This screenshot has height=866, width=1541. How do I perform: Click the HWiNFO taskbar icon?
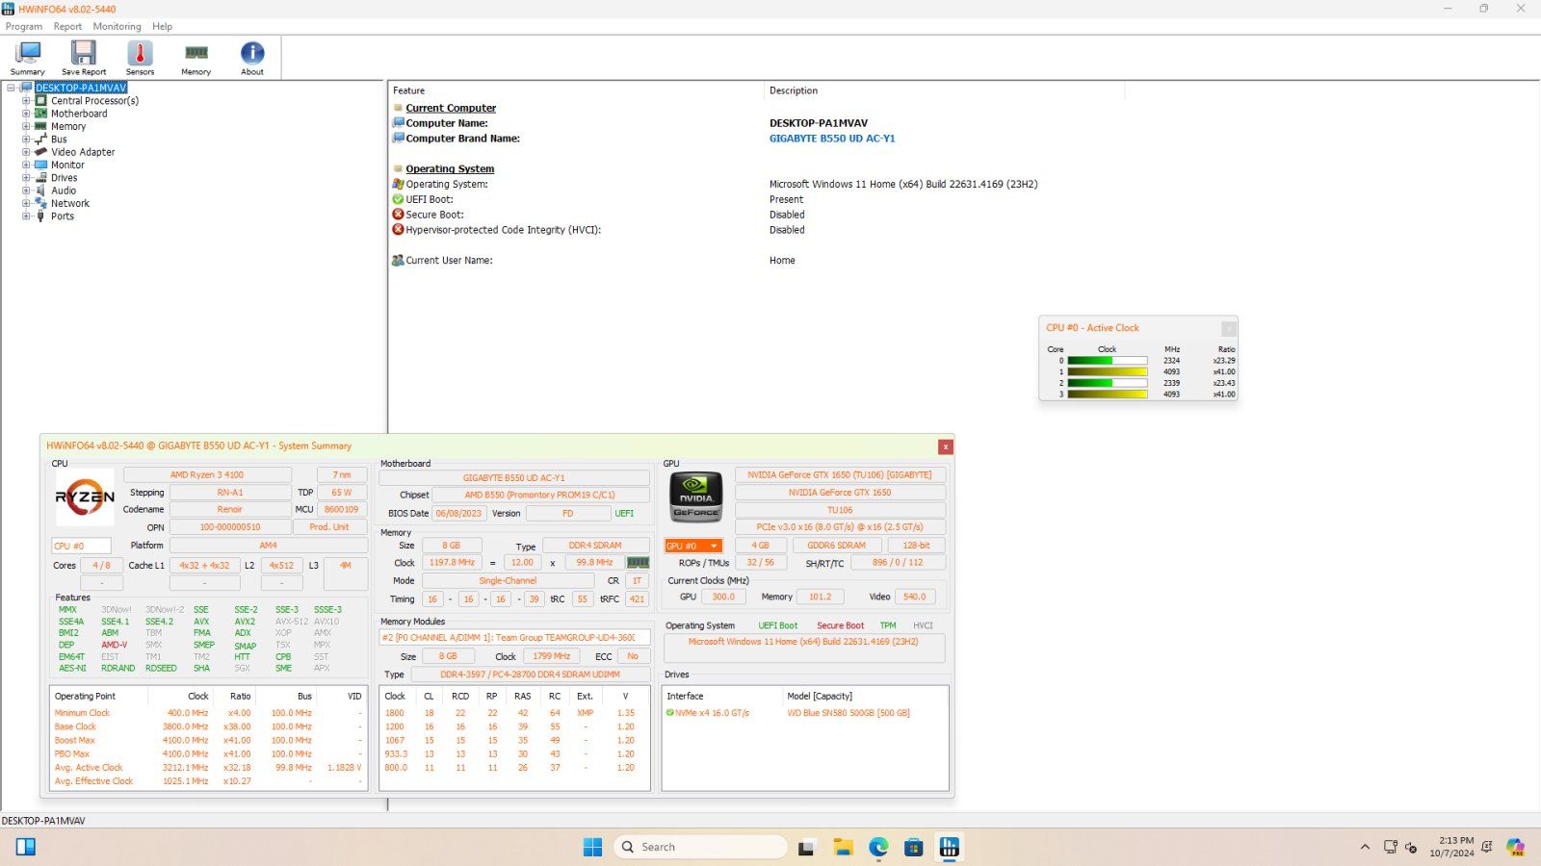(x=950, y=847)
